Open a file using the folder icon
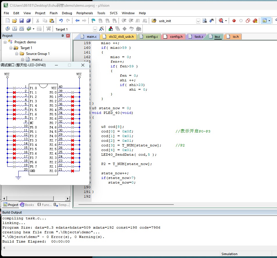The height and width of the screenshot is (258, 277). click(15, 21)
